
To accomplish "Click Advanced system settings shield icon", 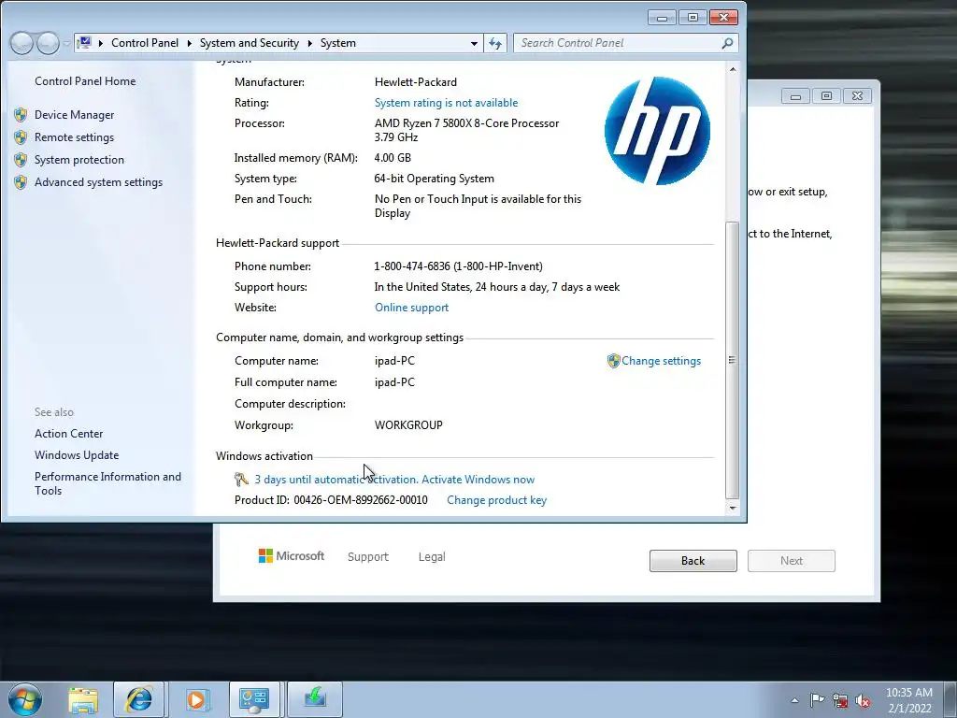I will 21,182.
